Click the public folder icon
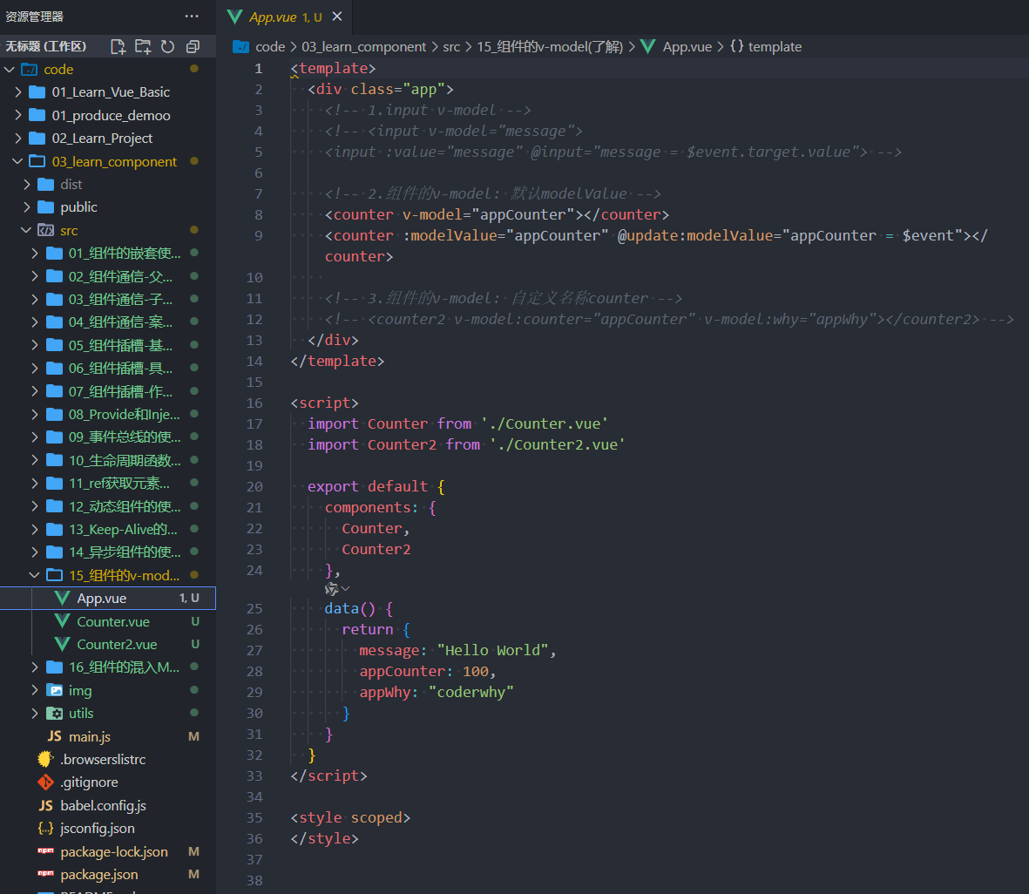Image resolution: width=1029 pixels, height=894 pixels. 46,207
